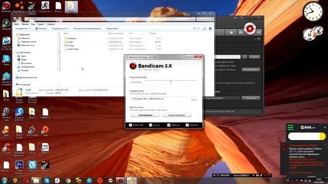Click the Bandicam 'Открыть' button
Viewport: 328px width, 184px height.
coord(254,57)
